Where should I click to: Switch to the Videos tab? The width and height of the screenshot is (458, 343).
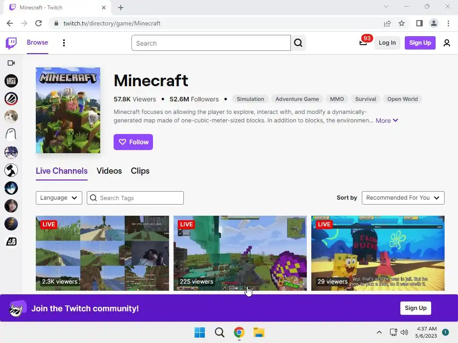point(109,171)
